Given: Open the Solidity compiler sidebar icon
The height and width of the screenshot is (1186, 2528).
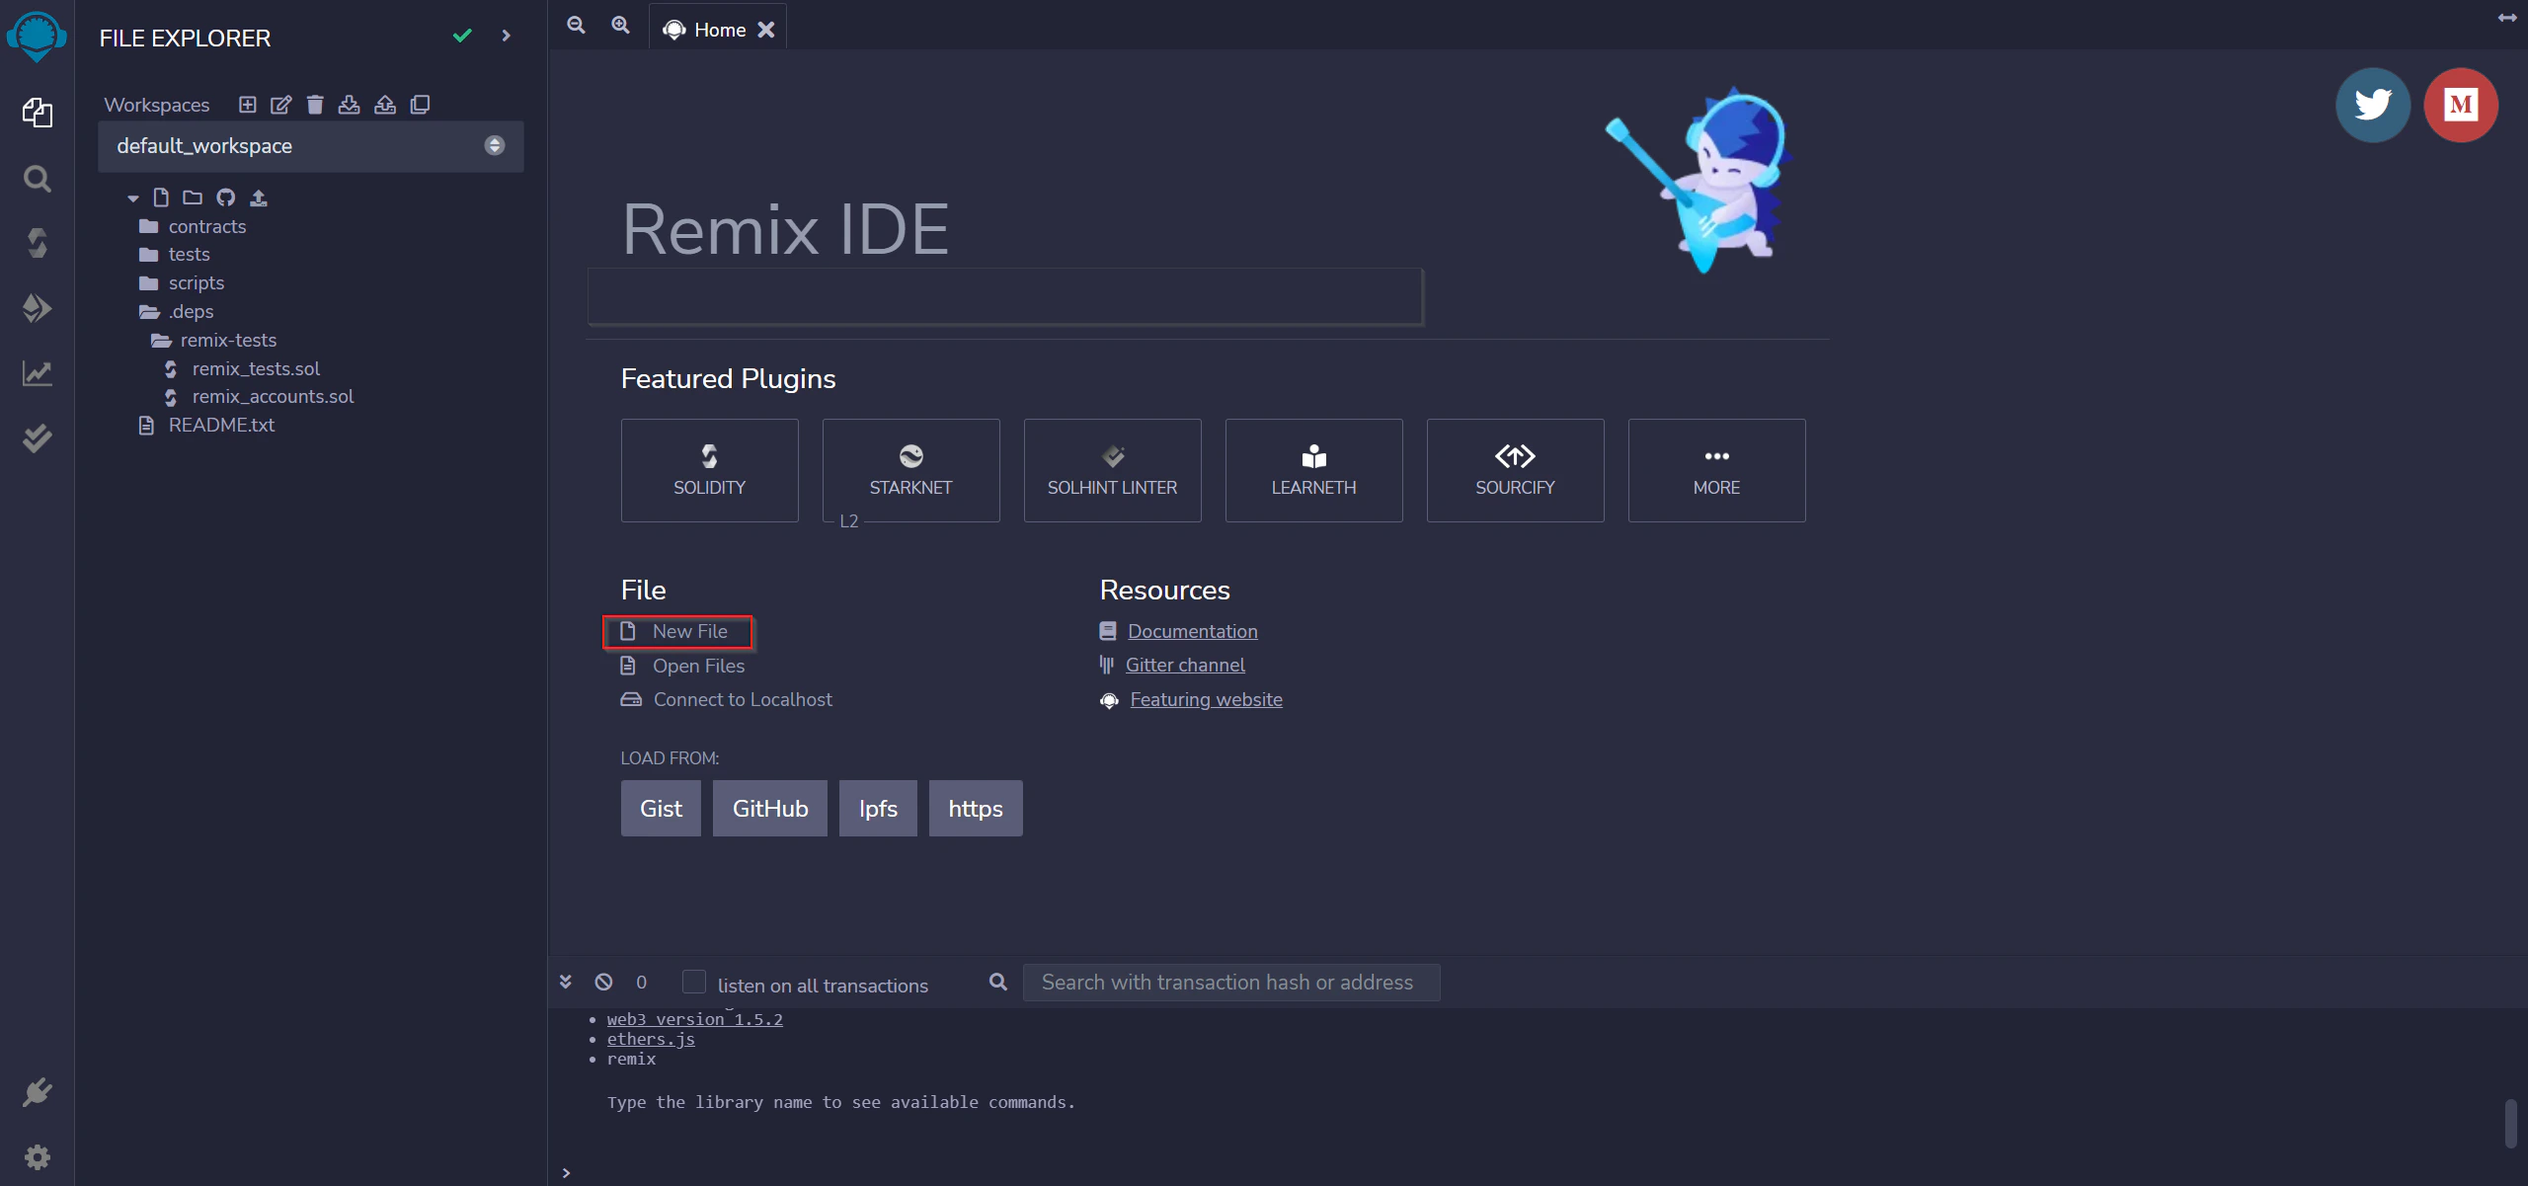Looking at the screenshot, I should click(37, 243).
